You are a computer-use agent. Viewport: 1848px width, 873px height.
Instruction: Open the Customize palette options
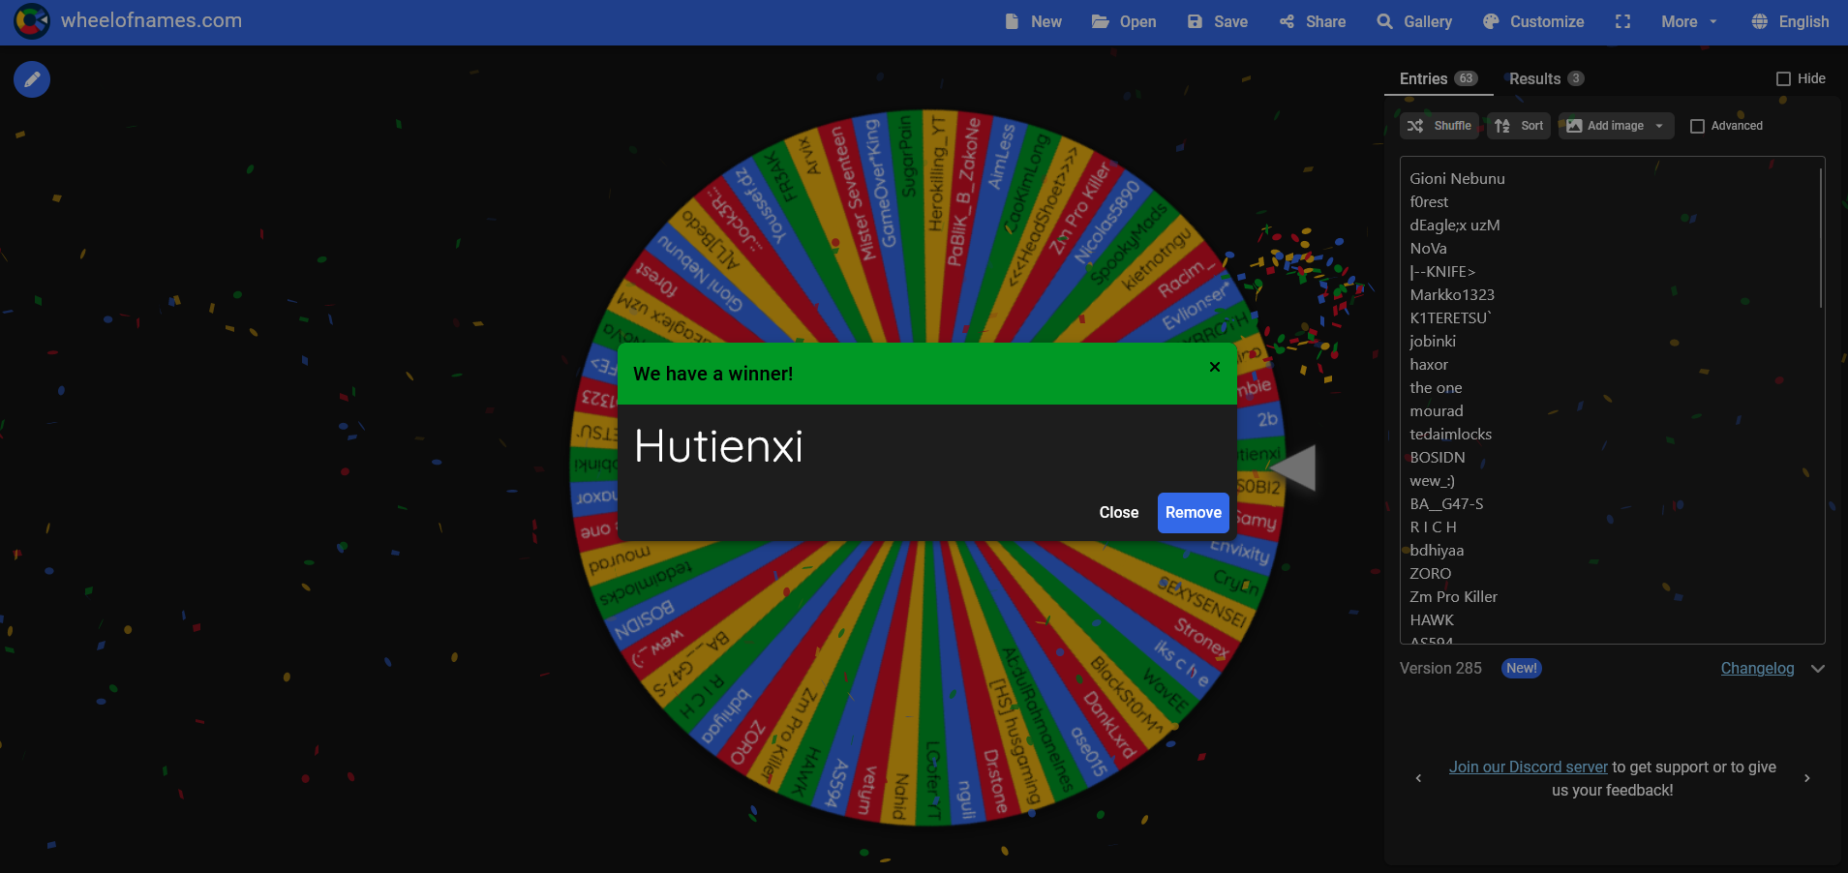coord(1533,21)
